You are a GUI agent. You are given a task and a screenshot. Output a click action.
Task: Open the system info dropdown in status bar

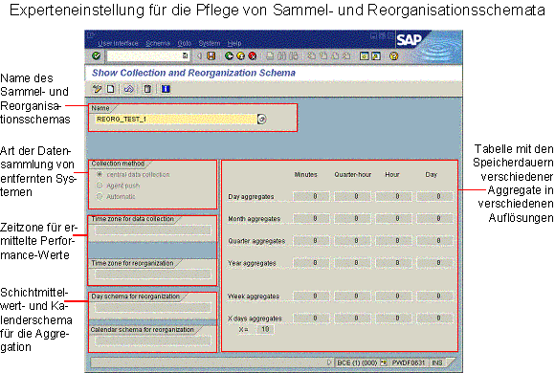tap(384, 362)
